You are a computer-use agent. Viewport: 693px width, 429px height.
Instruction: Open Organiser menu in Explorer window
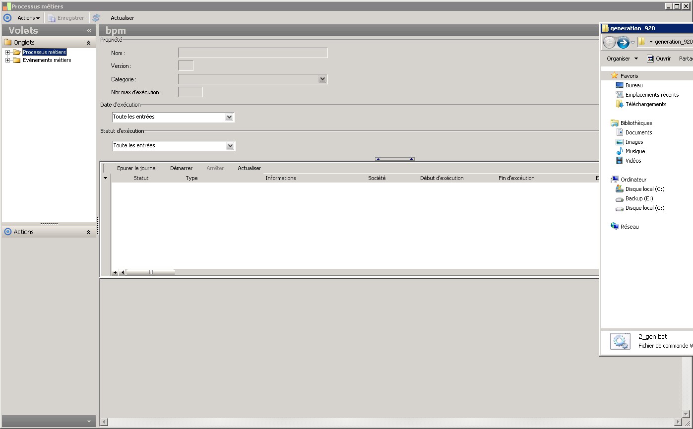coord(622,59)
